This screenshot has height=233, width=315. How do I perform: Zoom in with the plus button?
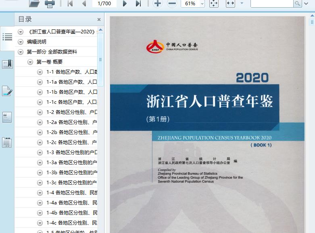tap(158, 4)
